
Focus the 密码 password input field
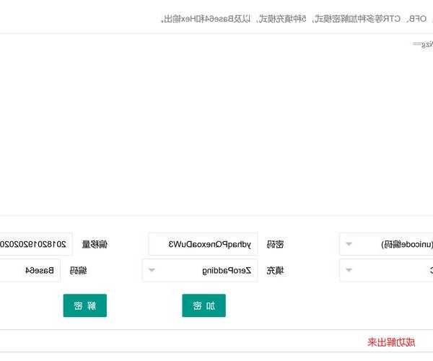203,244
